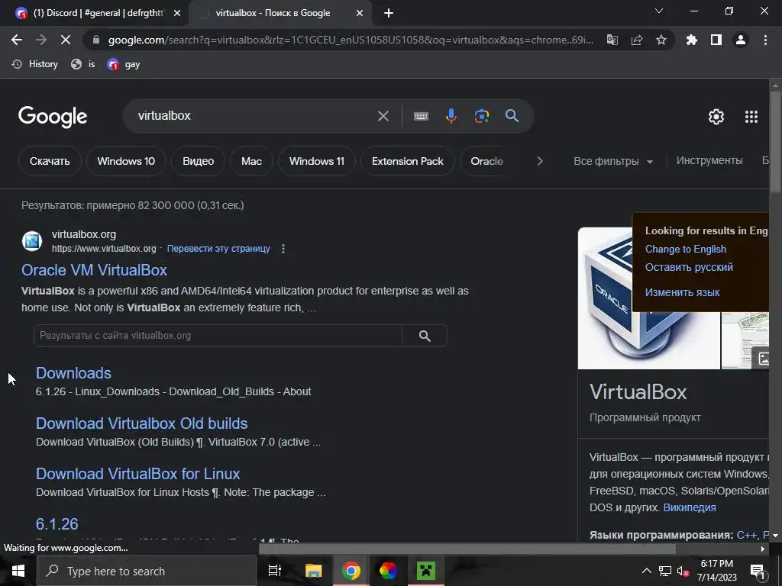Filter results by Mac chip
Screen dimensions: 782x586
251,162
